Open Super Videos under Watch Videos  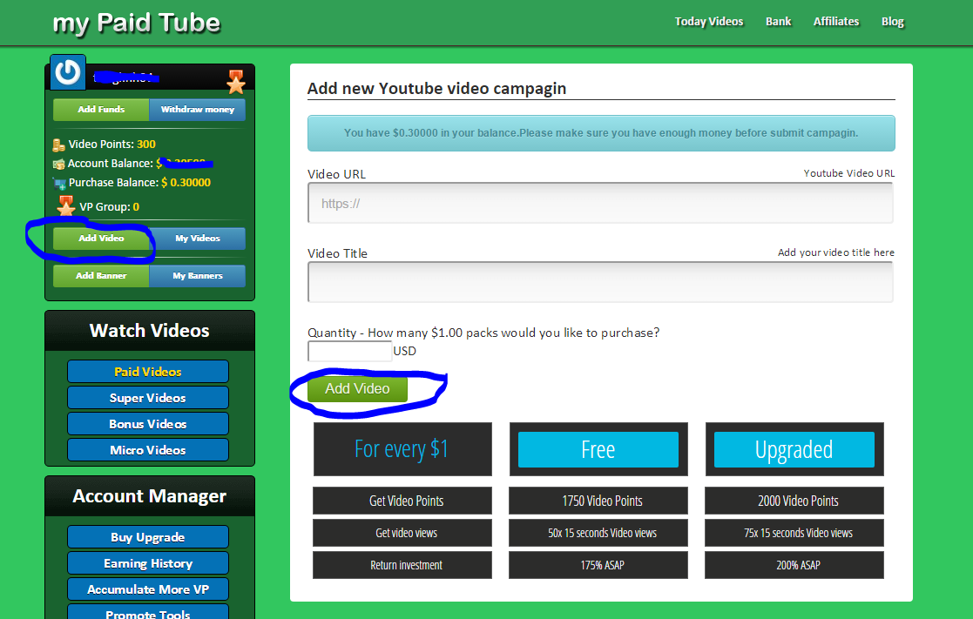148,398
